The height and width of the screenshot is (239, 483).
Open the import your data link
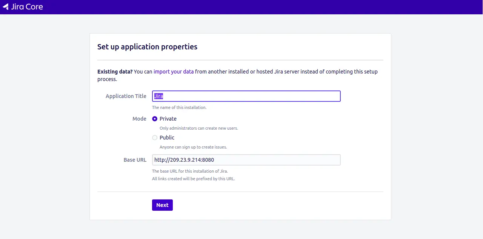pos(174,72)
